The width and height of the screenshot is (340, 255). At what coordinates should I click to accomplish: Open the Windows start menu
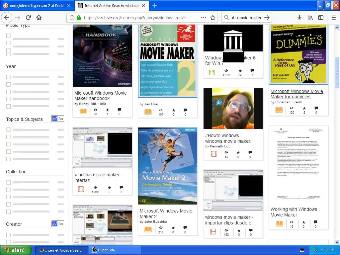click(16, 250)
